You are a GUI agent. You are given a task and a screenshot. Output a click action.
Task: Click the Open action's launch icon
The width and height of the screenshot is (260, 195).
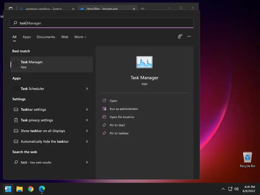104,101
